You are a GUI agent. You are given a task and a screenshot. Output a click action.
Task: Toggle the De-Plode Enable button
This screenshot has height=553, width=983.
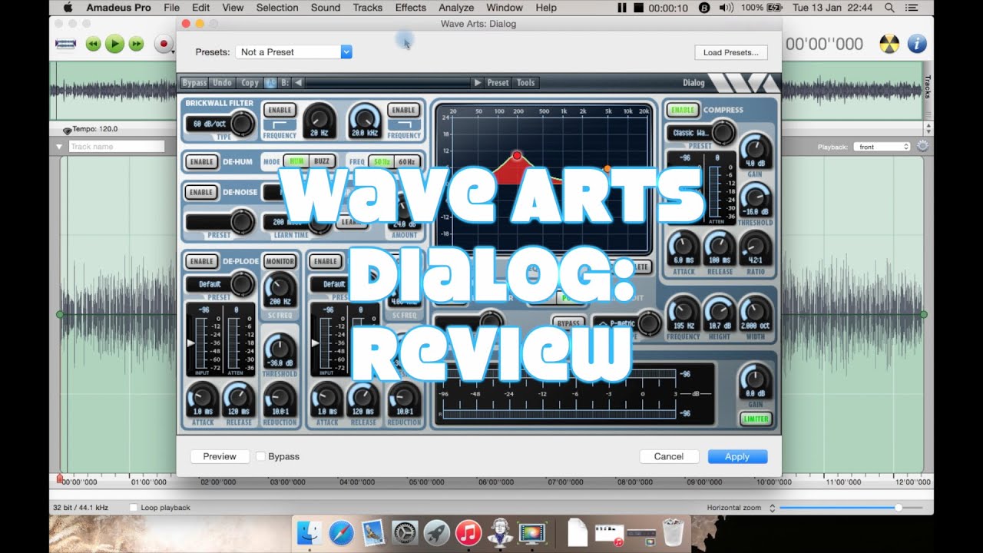[201, 261]
